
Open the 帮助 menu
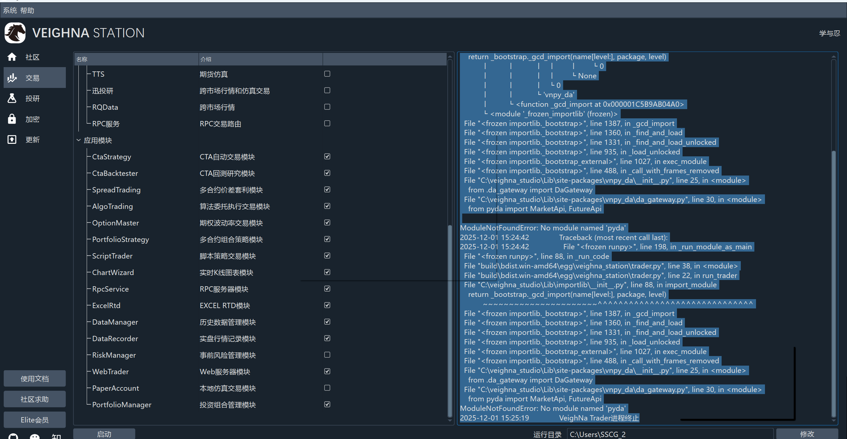[27, 10]
